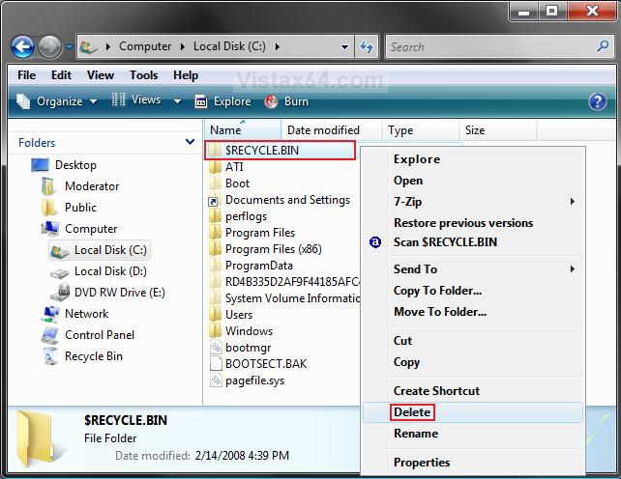Select the Program Files folder

251,233
